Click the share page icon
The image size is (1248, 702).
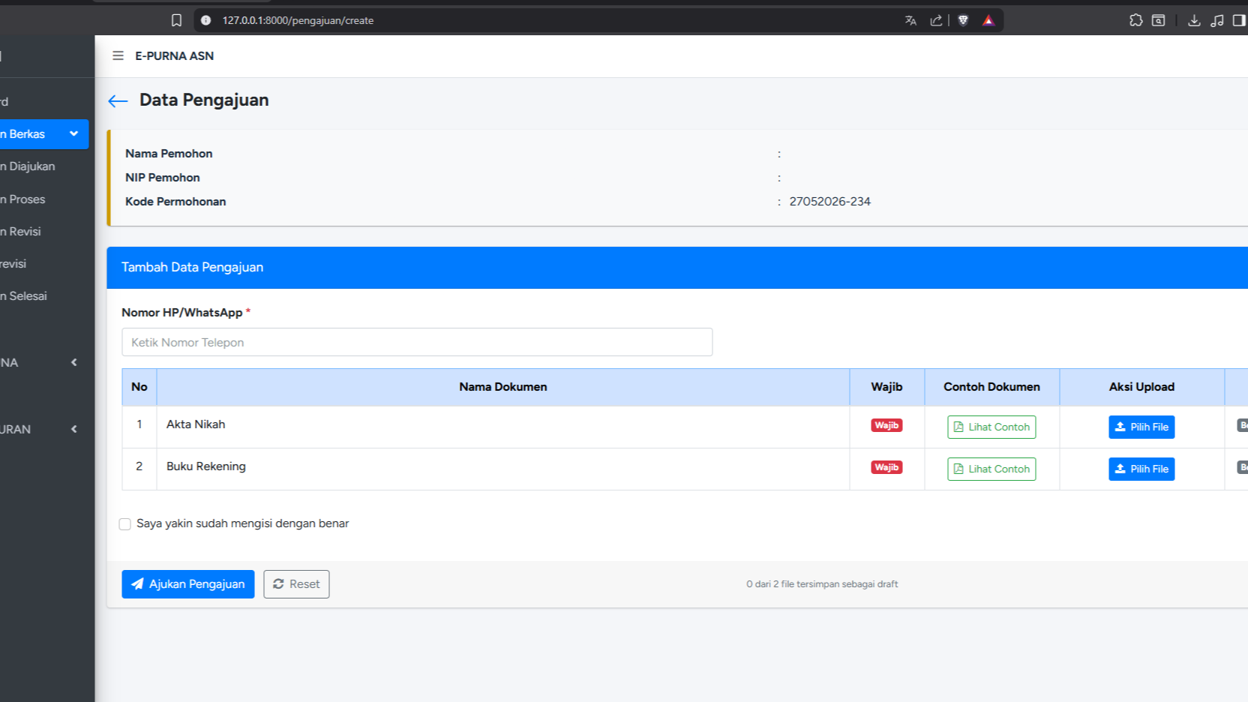[x=936, y=20]
